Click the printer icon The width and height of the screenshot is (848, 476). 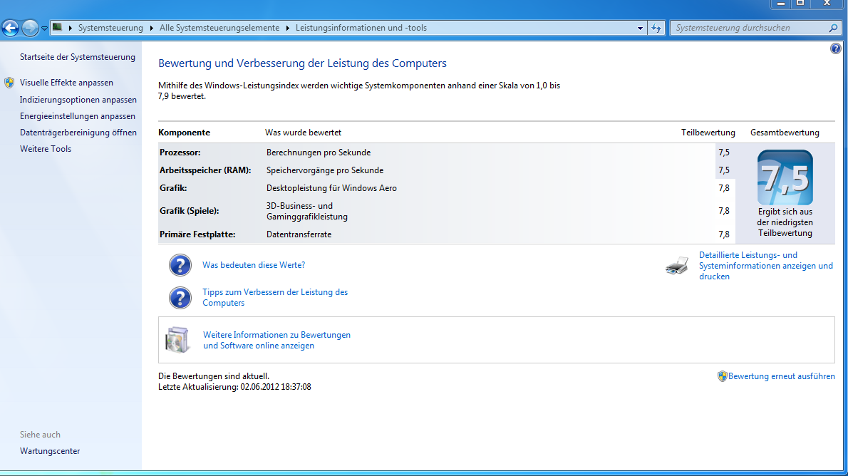pos(676,266)
